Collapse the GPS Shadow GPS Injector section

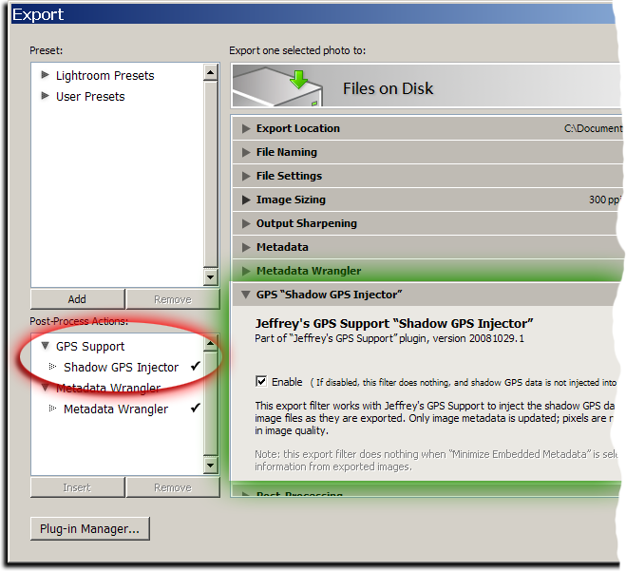[246, 295]
